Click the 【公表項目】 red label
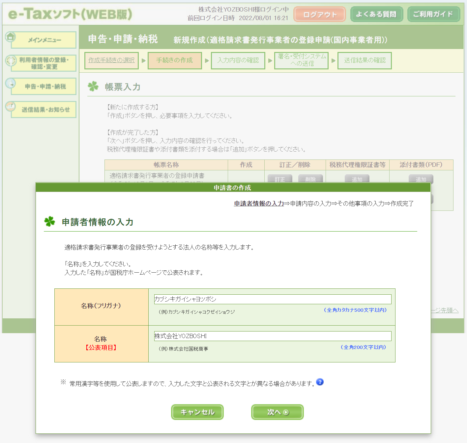The image size is (467, 443). (101, 348)
